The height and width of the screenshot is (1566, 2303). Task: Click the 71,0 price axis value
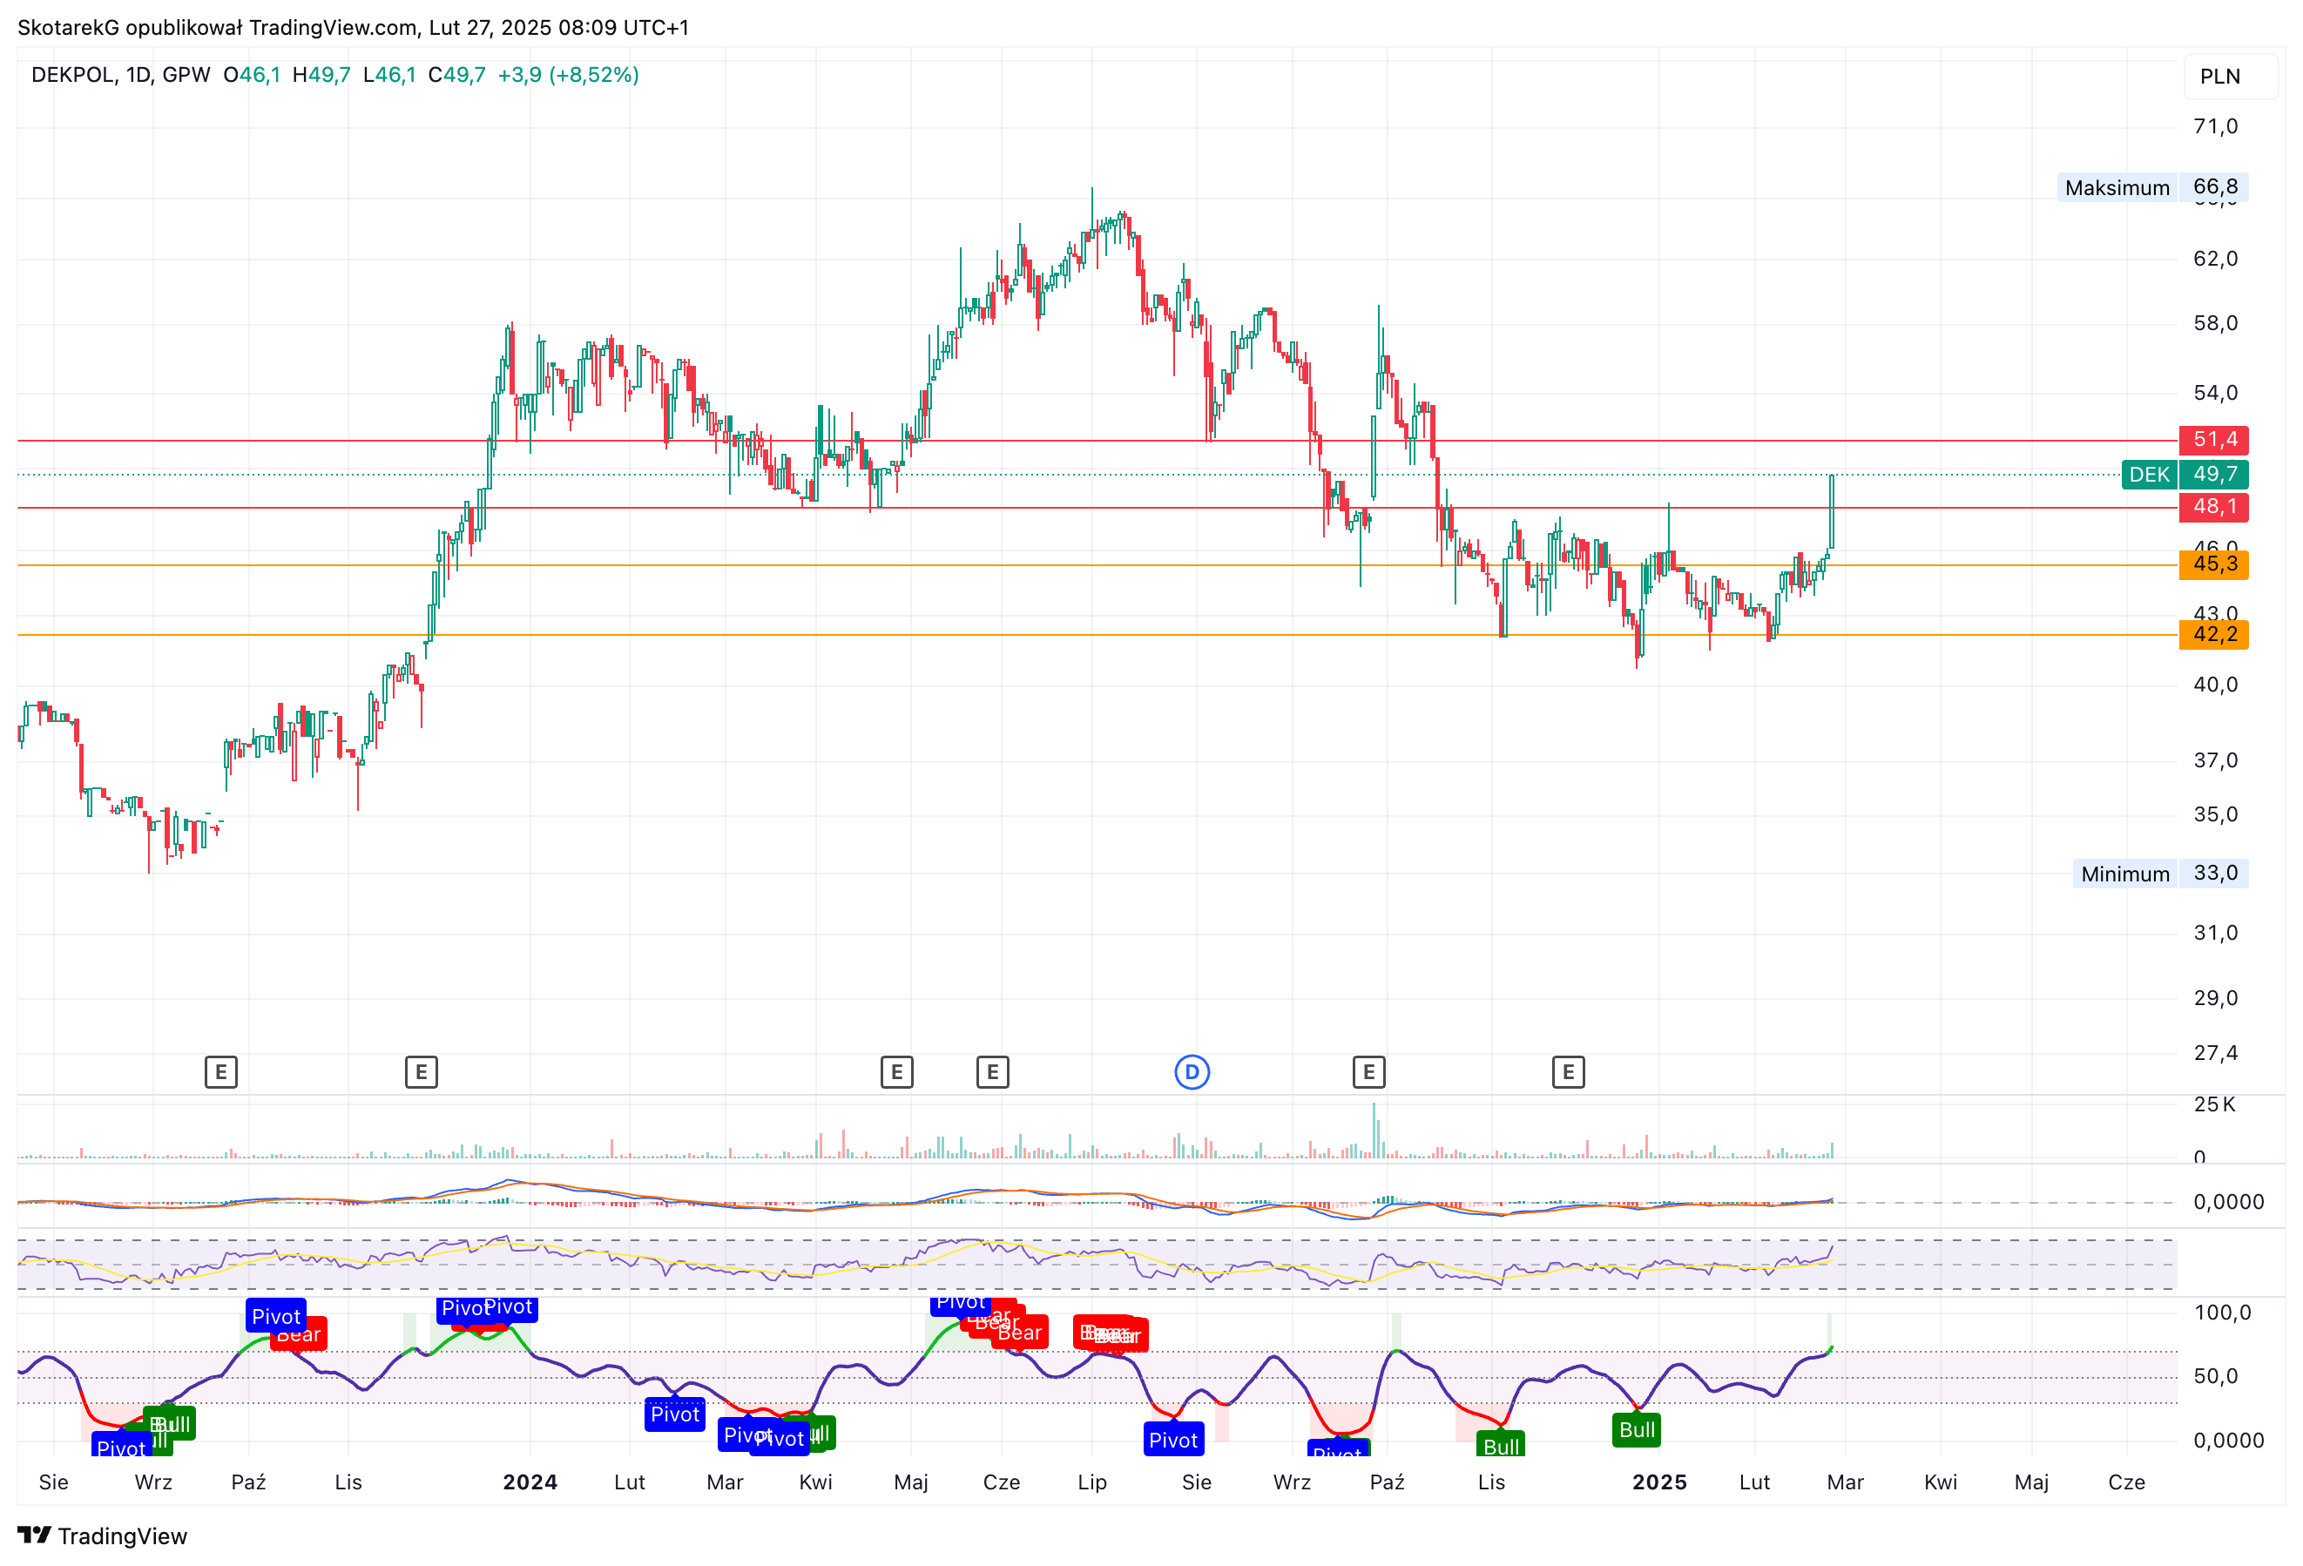[x=2216, y=126]
